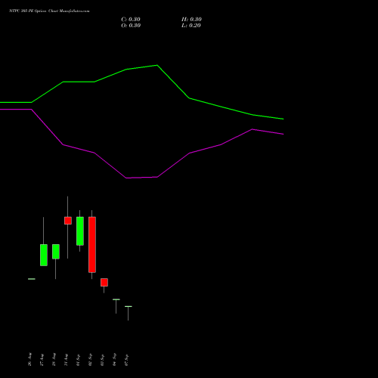Click the 07 Sep date label on axis
Screen dimensions: 378x378
tap(127, 360)
